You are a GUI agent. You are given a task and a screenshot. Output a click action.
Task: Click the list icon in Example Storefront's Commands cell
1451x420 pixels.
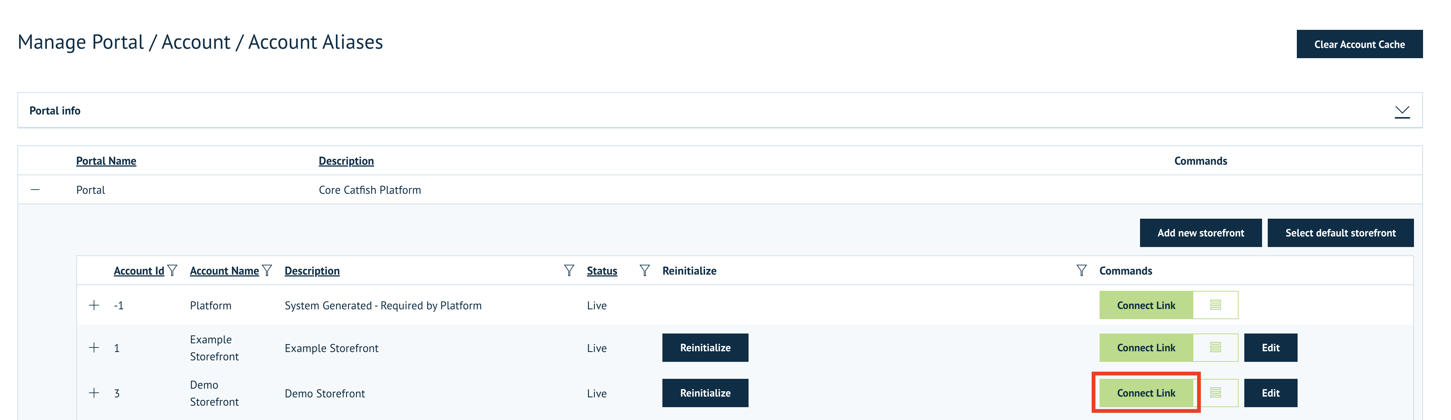[1216, 347]
